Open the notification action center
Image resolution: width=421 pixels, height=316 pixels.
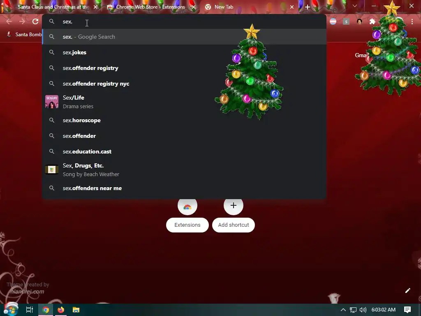pyautogui.click(x=407, y=310)
